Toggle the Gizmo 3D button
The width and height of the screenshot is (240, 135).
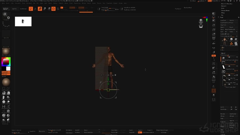click(x=53, y=9)
